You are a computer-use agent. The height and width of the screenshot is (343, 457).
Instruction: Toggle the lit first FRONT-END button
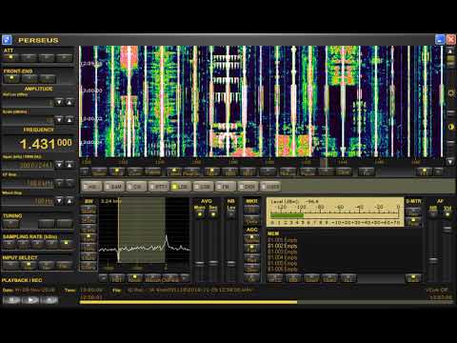click(x=11, y=78)
